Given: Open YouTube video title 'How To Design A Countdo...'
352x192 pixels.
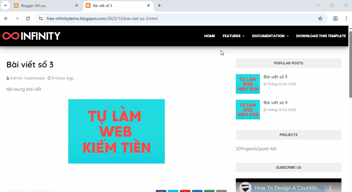Looking at the screenshot, I should [288, 188].
